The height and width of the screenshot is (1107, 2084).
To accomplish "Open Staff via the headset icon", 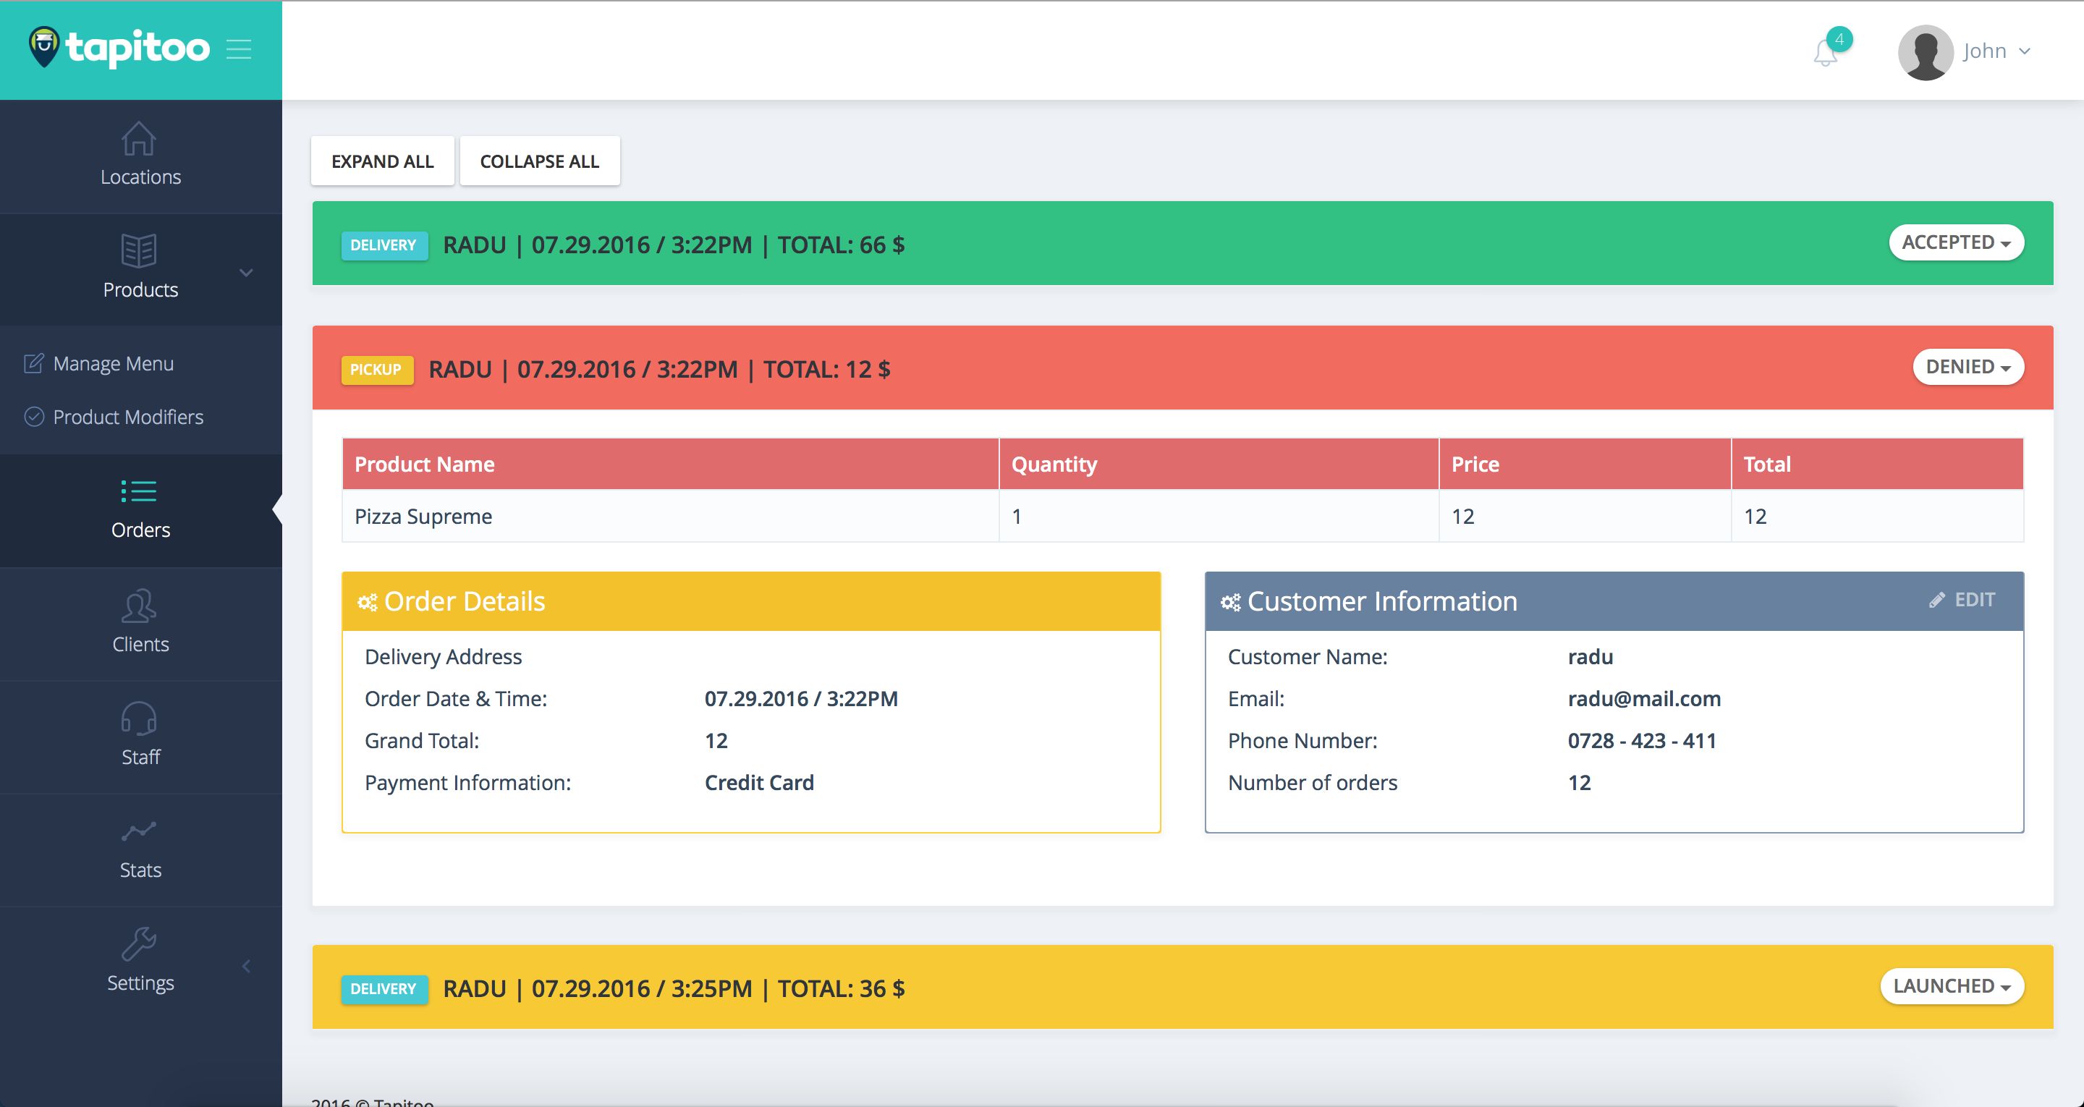I will [138, 718].
